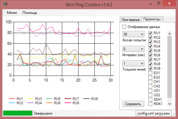Tick the US1 server checkbox
Viewport: 178px width, 119px height.
150,91
